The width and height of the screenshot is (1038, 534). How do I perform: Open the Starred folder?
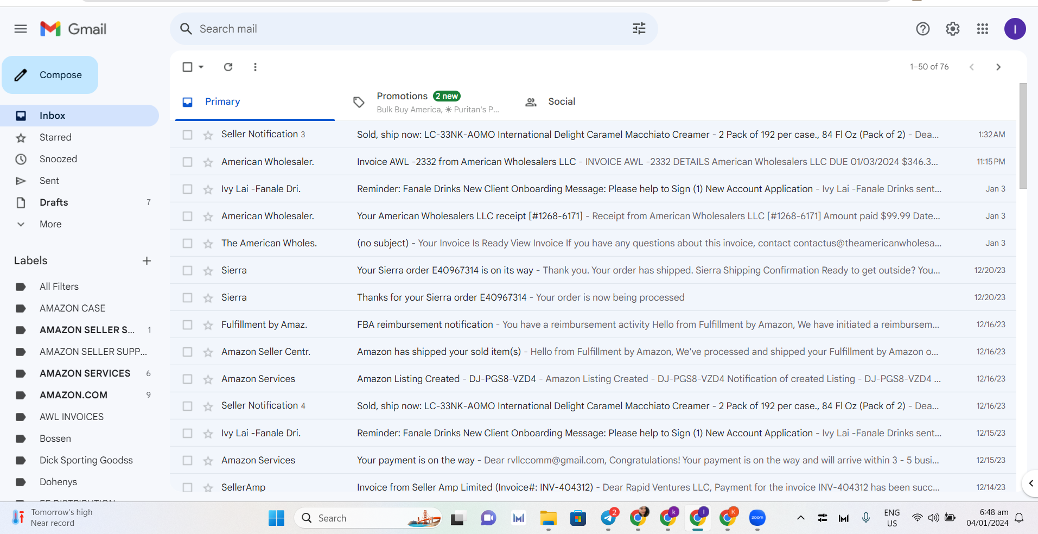click(79, 137)
